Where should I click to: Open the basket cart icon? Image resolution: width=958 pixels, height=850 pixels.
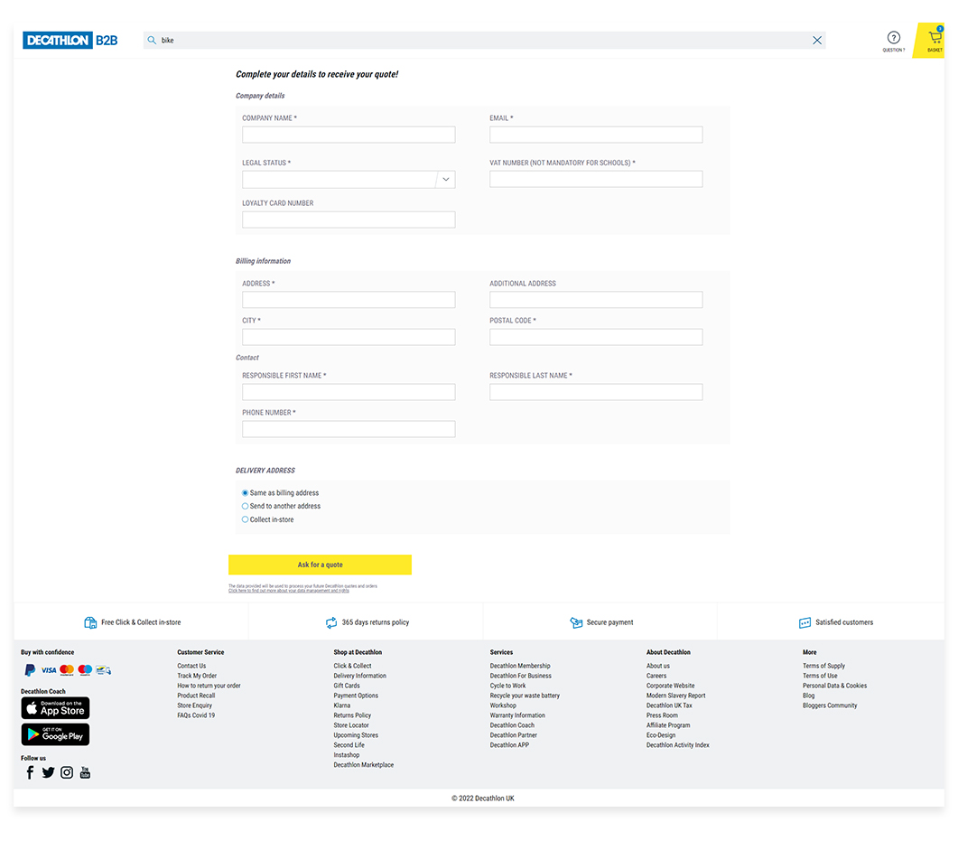[935, 39]
